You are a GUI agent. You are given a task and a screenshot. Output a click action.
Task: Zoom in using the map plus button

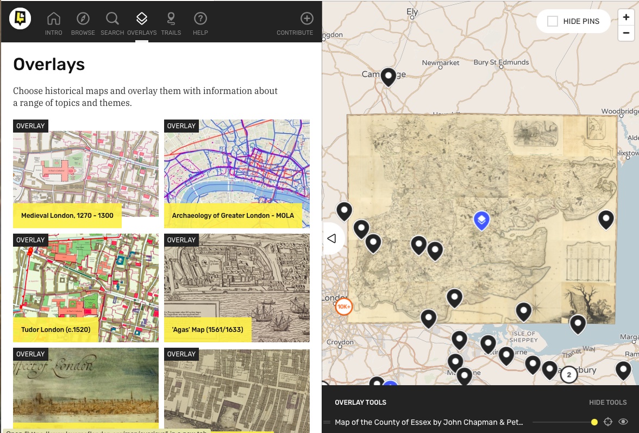coord(625,17)
